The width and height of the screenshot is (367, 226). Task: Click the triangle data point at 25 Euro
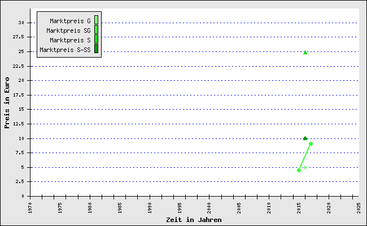click(305, 53)
